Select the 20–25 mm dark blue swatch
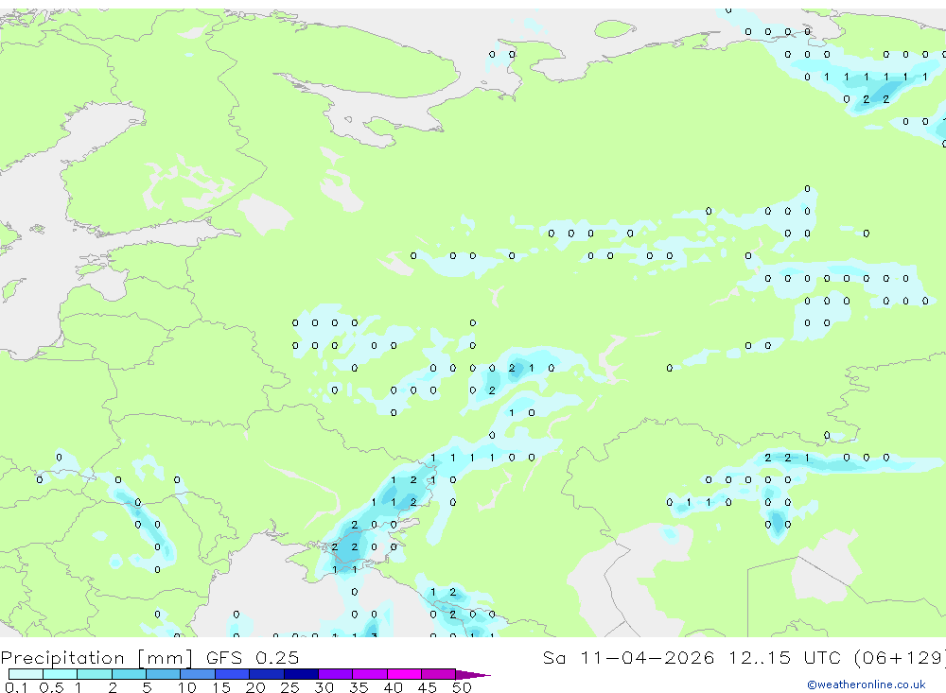Screen dimensions: 946x693 (x=267, y=674)
